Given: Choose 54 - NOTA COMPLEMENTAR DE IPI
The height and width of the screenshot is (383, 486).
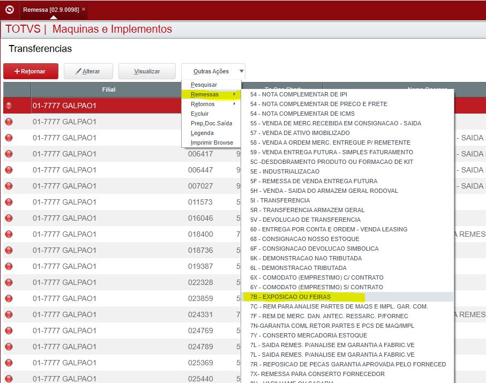Looking at the screenshot, I should tap(347, 94).
